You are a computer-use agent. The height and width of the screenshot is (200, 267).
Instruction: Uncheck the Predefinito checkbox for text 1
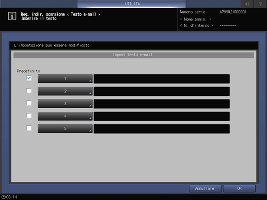pyautogui.click(x=29, y=78)
